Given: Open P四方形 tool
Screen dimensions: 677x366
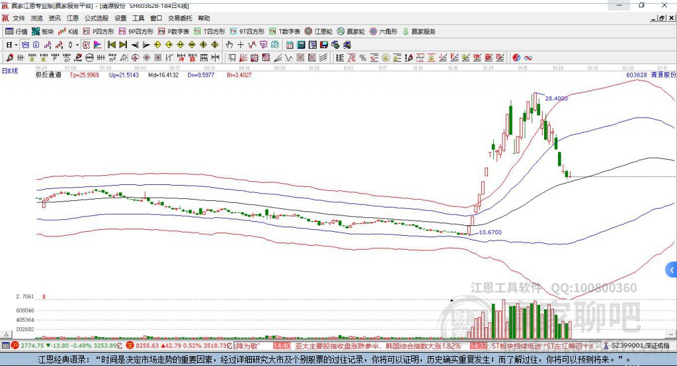Looking at the screenshot, I should [99, 32].
